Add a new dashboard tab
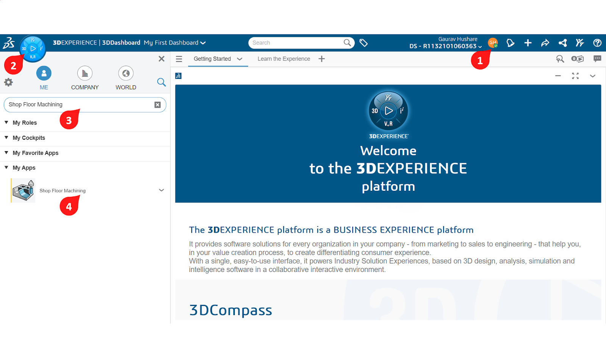This screenshot has height=340, width=606. tap(322, 59)
